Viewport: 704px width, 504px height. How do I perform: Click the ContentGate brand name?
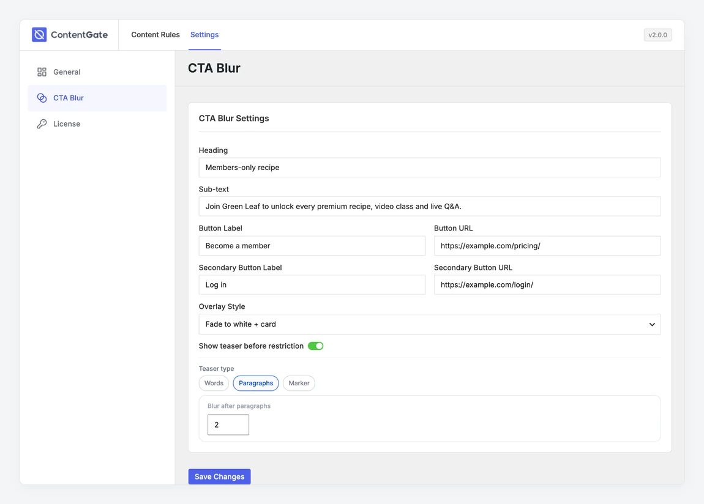[79, 34]
